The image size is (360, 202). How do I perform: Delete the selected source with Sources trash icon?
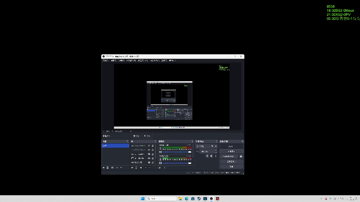[136, 167]
